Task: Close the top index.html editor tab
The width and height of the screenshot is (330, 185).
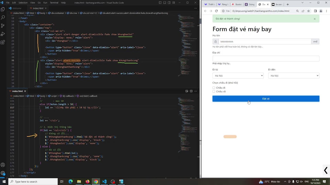Action: pos(46,8)
